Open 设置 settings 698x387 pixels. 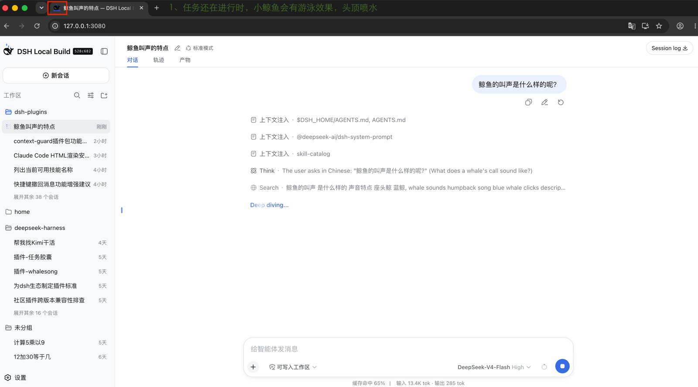point(15,378)
